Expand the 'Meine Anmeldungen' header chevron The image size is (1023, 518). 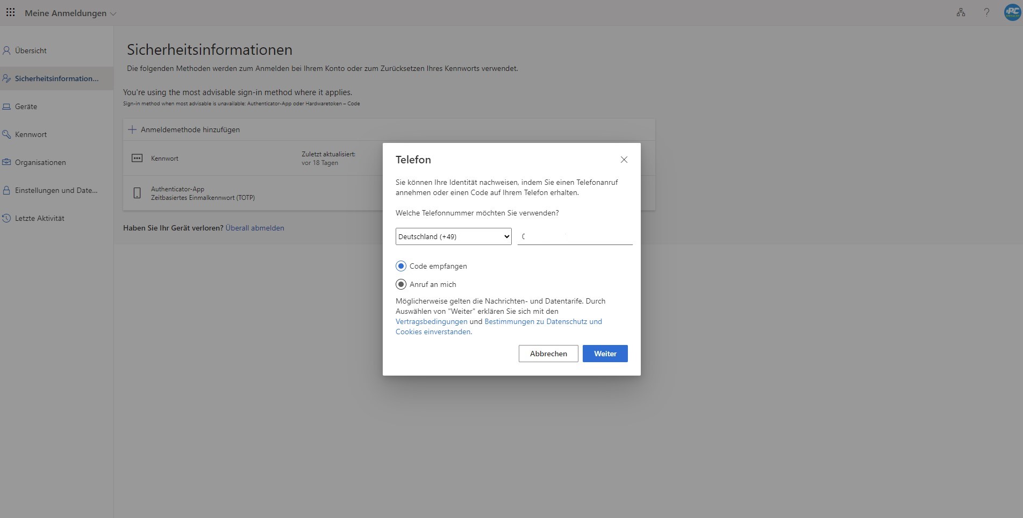point(113,14)
